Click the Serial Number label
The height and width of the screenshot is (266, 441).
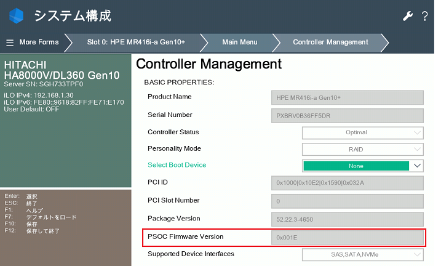[x=170, y=115]
